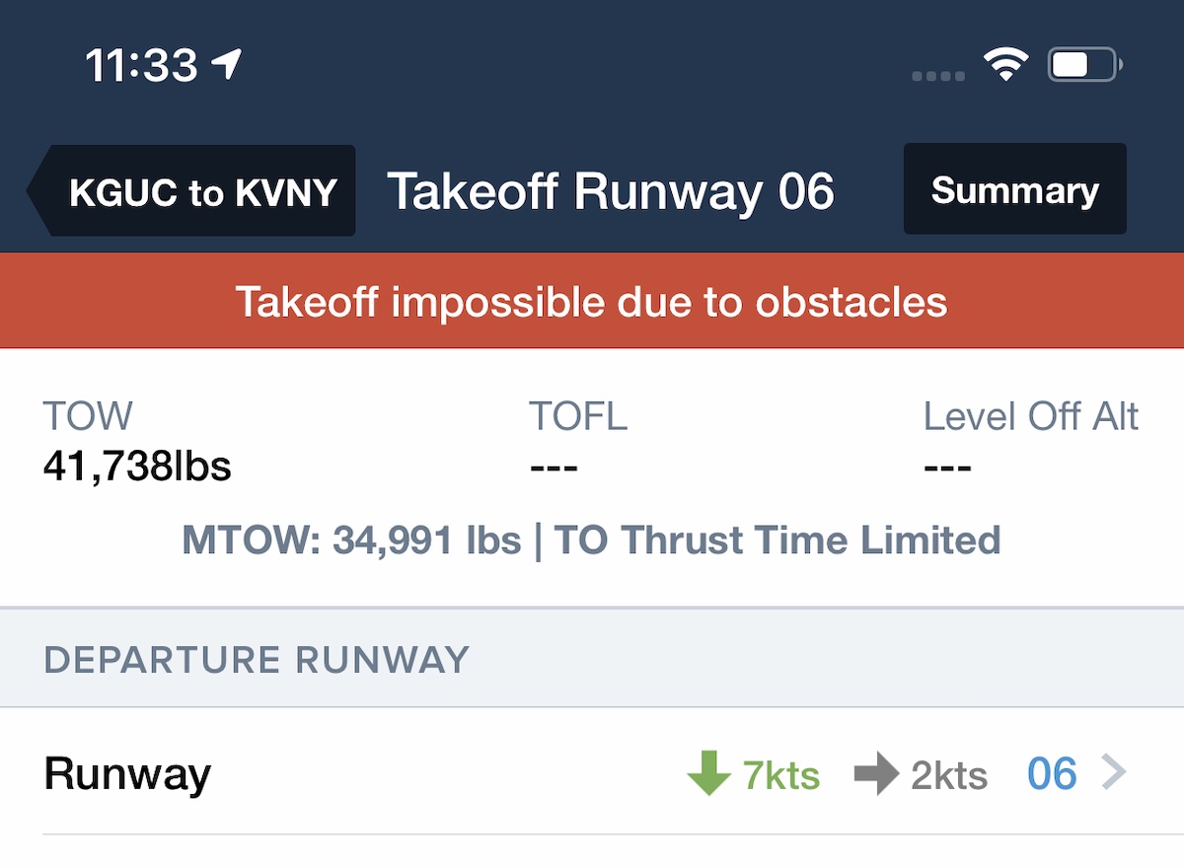This screenshot has height=868, width=1184.
Task: Tap the location arrow in status bar
Action: tap(227, 65)
